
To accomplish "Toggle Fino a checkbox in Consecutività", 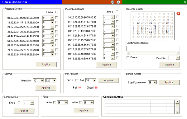I will pyautogui.click(x=19, y=103).
